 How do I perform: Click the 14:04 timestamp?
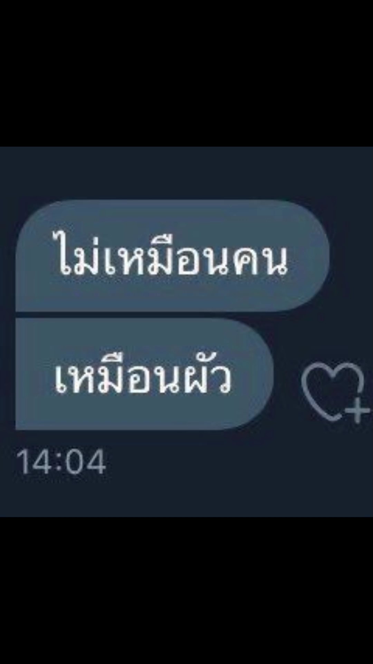pyautogui.click(x=61, y=462)
